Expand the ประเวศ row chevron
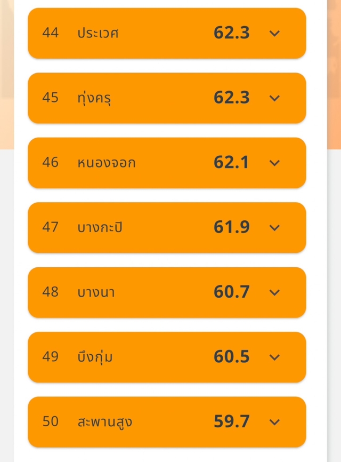The image size is (341, 462). (x=274, y=33)
